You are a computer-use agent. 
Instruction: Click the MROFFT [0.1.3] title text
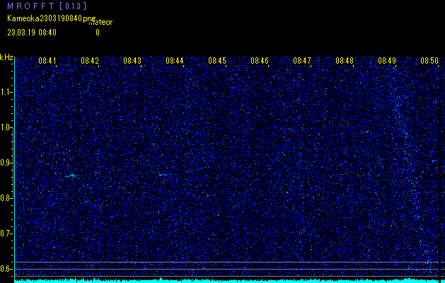pyautogui.click(x=47, y=6)
